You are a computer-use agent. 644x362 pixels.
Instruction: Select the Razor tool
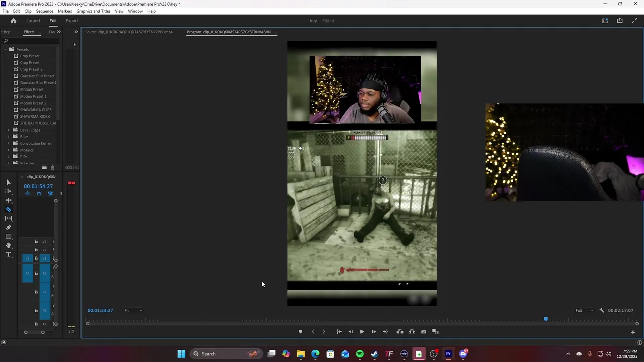pyautogui.click(x=8, y=209)
